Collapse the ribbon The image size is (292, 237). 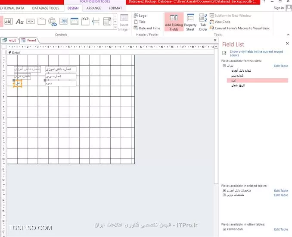coord(288,35)
